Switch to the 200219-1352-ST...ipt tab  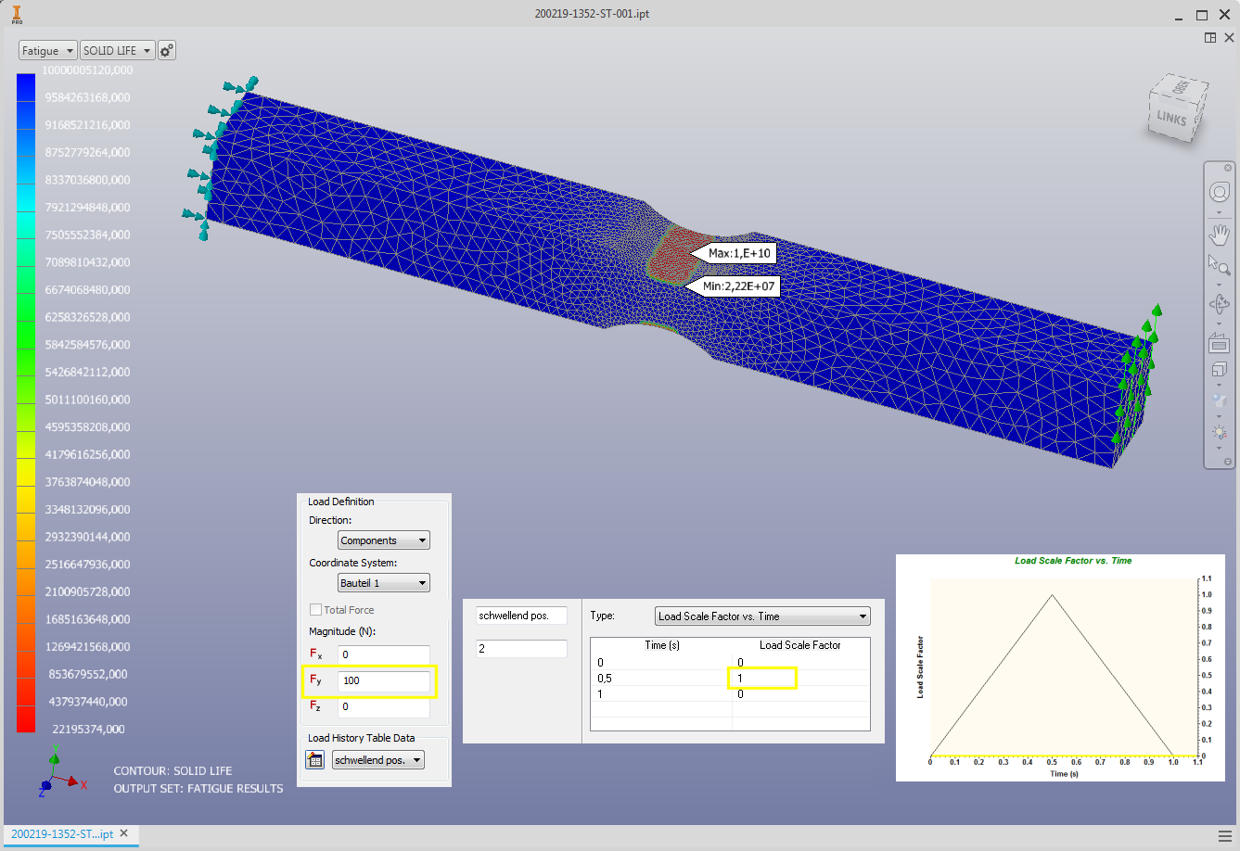(x=62, y=834)
